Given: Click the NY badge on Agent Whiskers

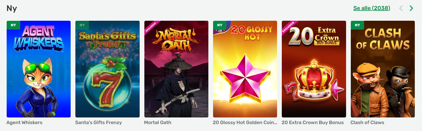Looking at the screenshot, I should 13,25.
